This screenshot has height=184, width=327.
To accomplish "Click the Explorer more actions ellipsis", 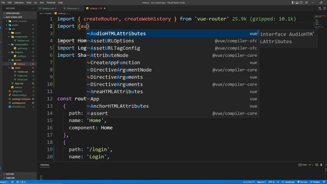I will pos(33,8).
